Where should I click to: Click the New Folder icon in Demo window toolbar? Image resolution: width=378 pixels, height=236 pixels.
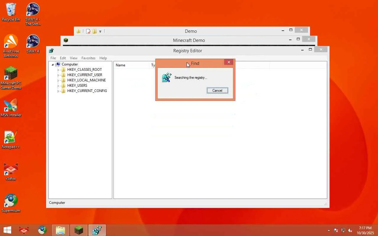pyautogui.click(x=94, y=31)
